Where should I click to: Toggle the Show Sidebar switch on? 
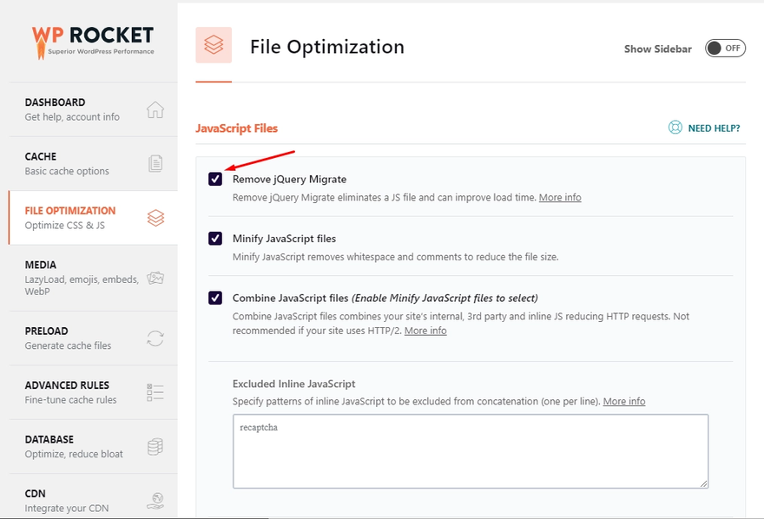coord(724,49)
